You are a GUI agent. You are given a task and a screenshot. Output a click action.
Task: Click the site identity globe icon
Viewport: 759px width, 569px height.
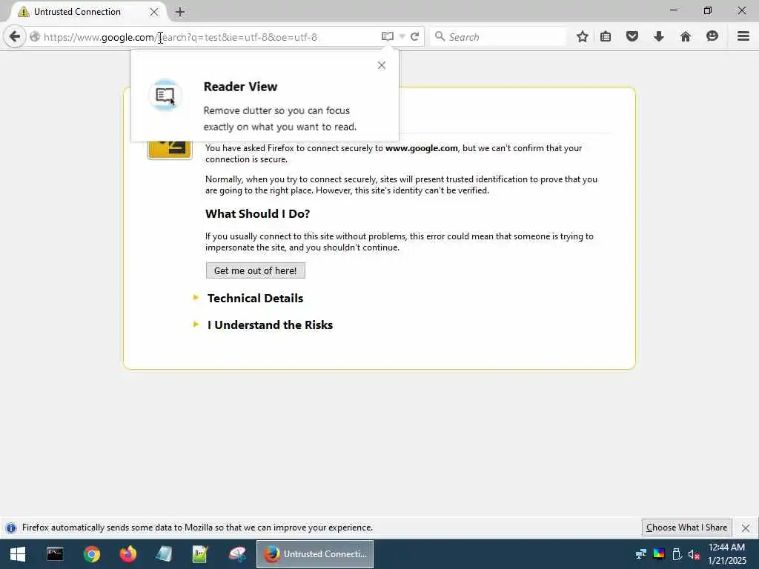[x=35, y=37]
